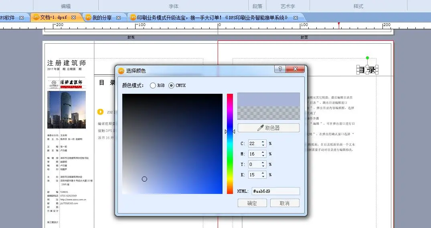Close the PS软件 tab

point(21,18)
